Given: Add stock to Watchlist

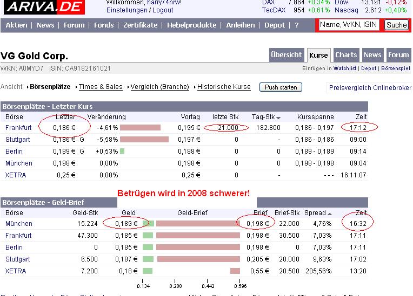Looking at the screenshot, I should coord(345,68).
